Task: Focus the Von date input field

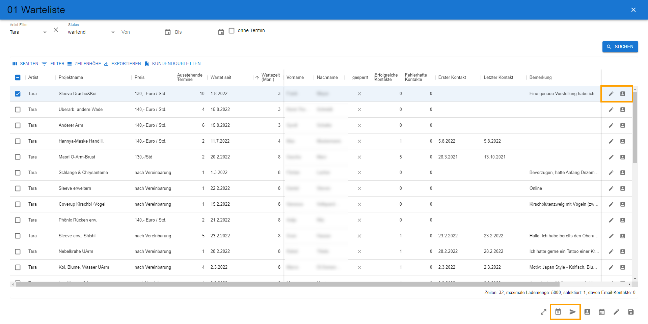Action: pos(142,32)
